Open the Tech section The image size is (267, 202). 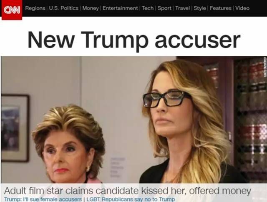coord(148,8)
